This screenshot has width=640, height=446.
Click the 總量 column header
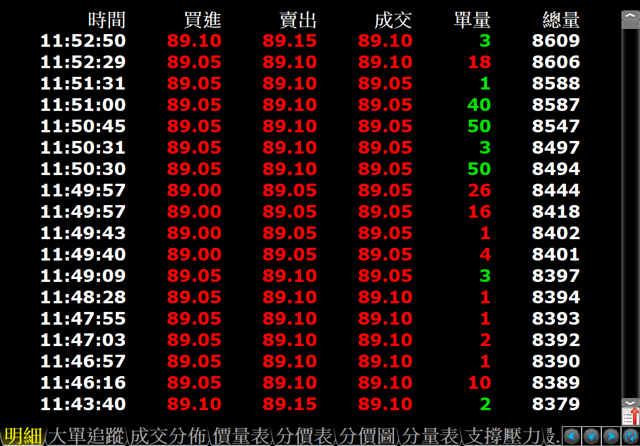click(561, 20)
